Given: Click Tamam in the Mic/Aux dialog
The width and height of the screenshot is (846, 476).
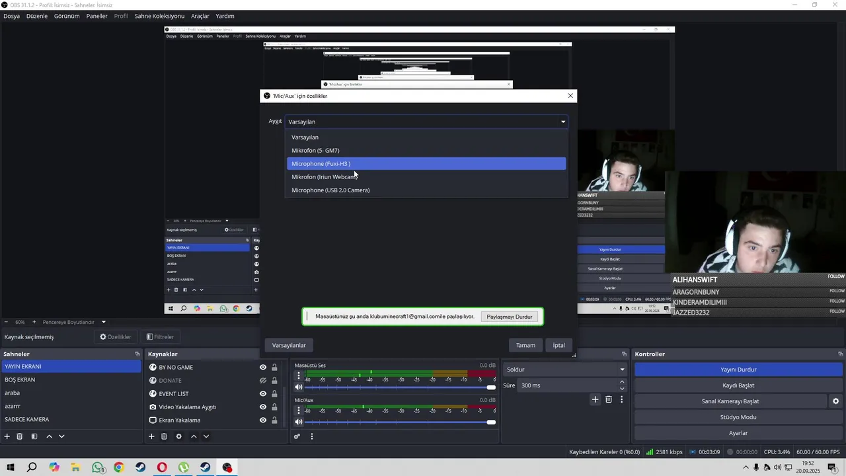Looking at the screenshot, I should pos(525,345).
